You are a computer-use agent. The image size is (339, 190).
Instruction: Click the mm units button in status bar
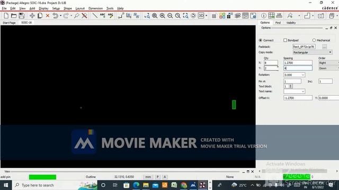point(148,177)
